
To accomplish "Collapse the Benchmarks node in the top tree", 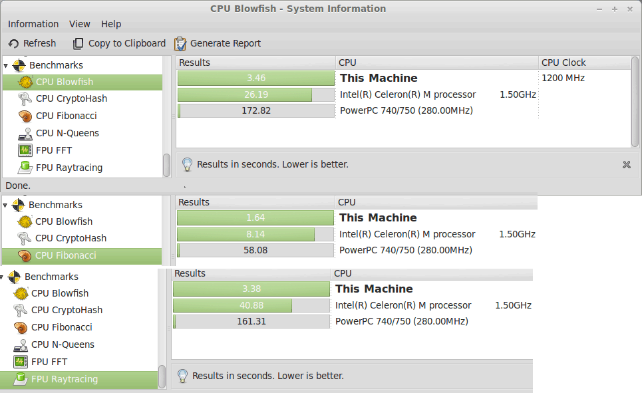I will click(x=6, y=65).
